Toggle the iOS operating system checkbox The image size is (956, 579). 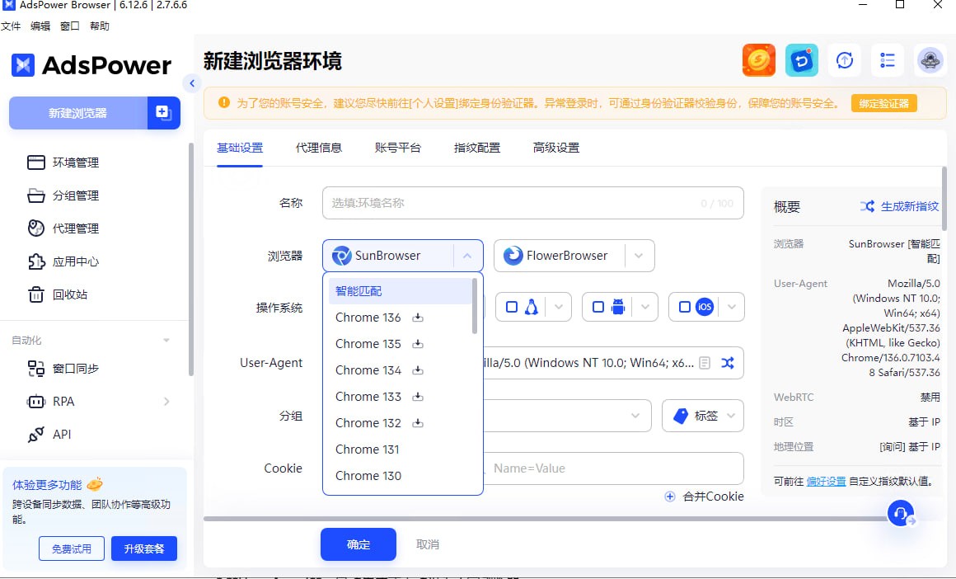point(685,307)
